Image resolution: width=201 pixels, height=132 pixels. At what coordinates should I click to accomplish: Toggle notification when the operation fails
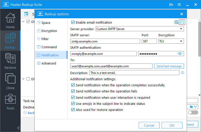click(x=73, y=91)
